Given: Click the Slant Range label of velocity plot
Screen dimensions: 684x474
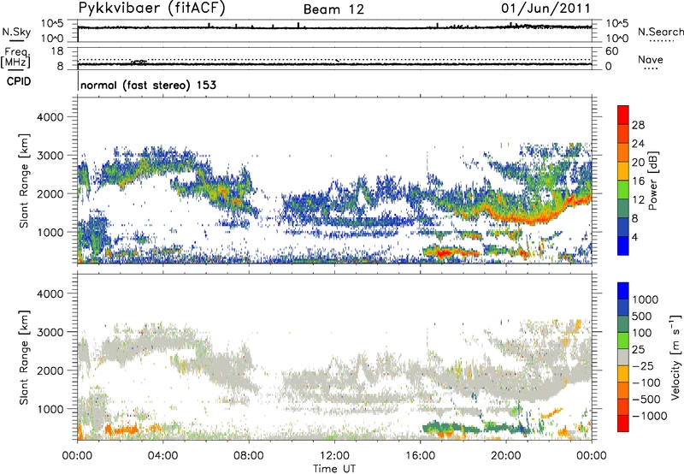Looking at the screenshot, I should (x=24, y=357).
